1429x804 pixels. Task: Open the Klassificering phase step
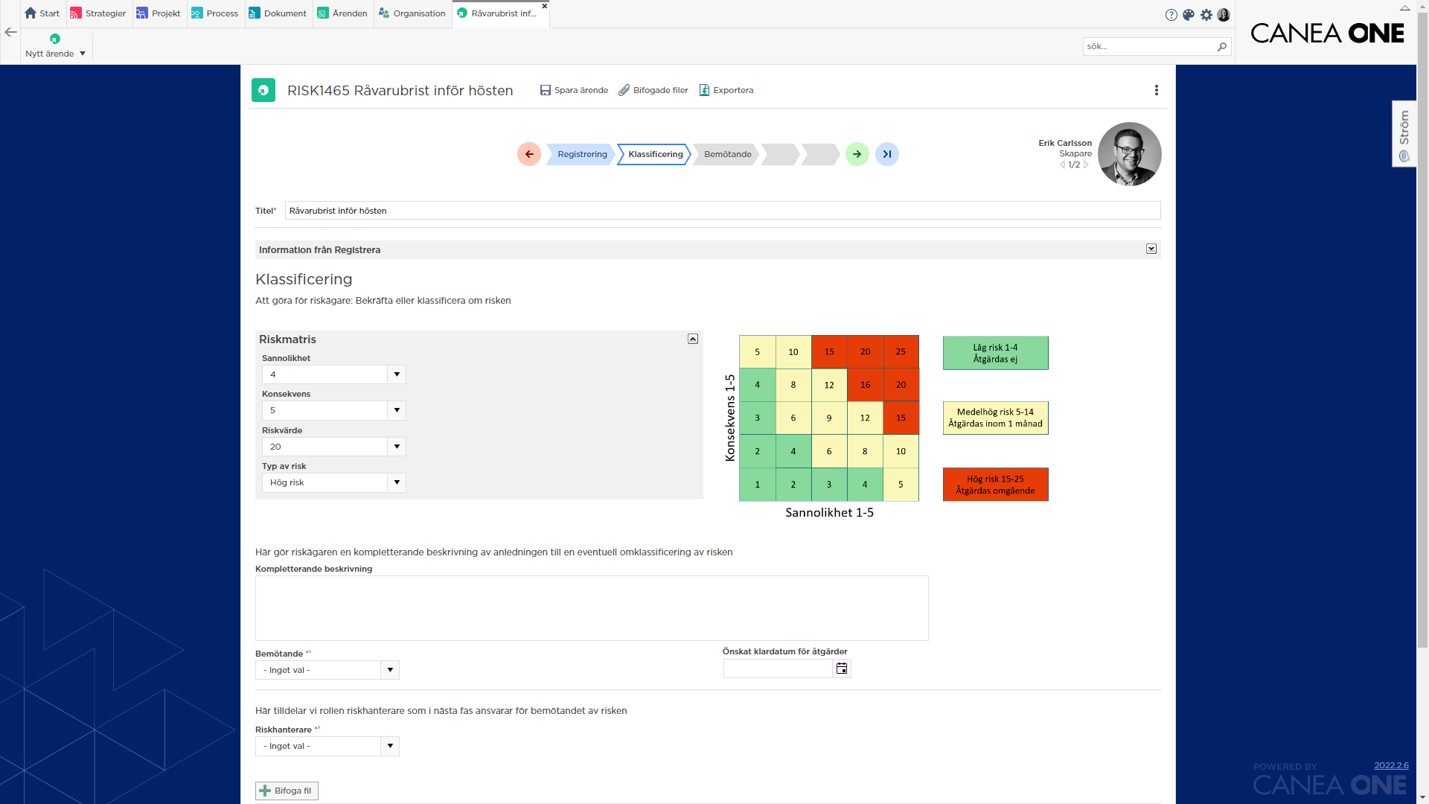pos(655,154)
